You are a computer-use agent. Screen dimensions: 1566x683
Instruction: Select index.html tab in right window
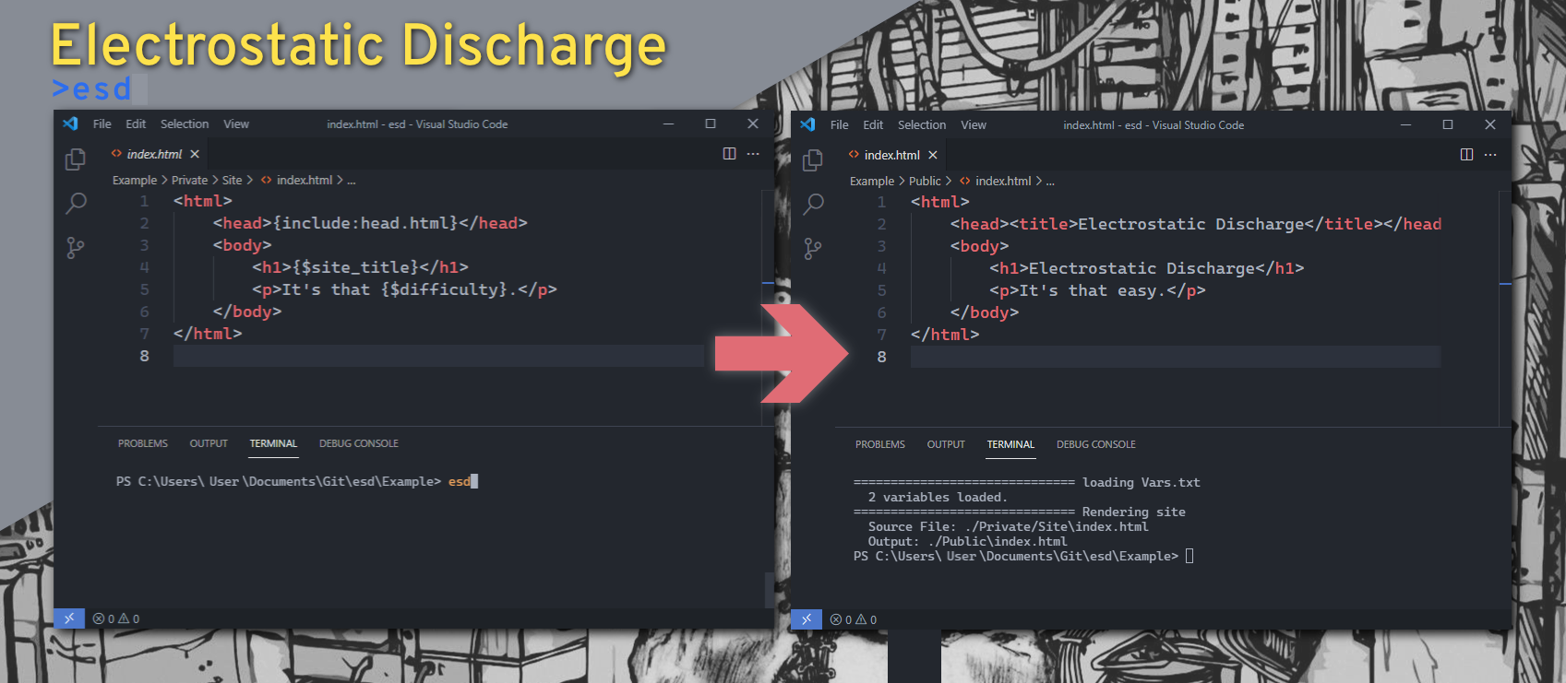coord(891,155)
